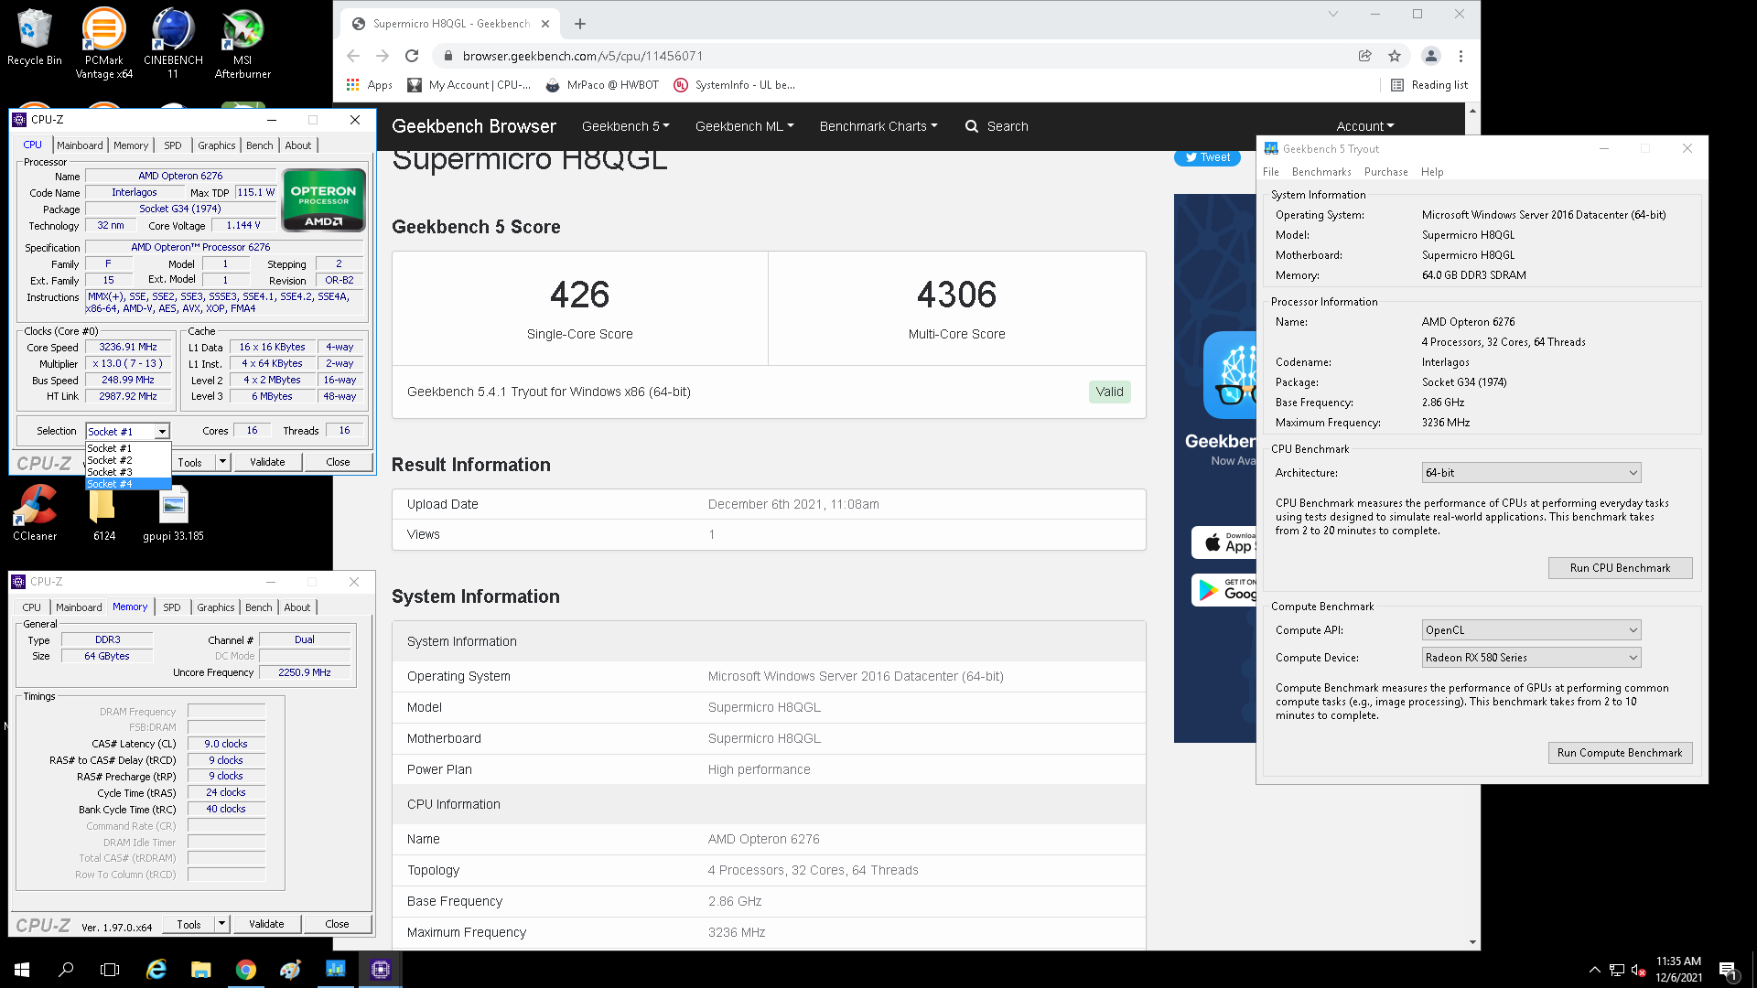This screenshot has width=1757, height=988.
Task: Open Apps bookmarks shortcut
Action: coord(370,85)
